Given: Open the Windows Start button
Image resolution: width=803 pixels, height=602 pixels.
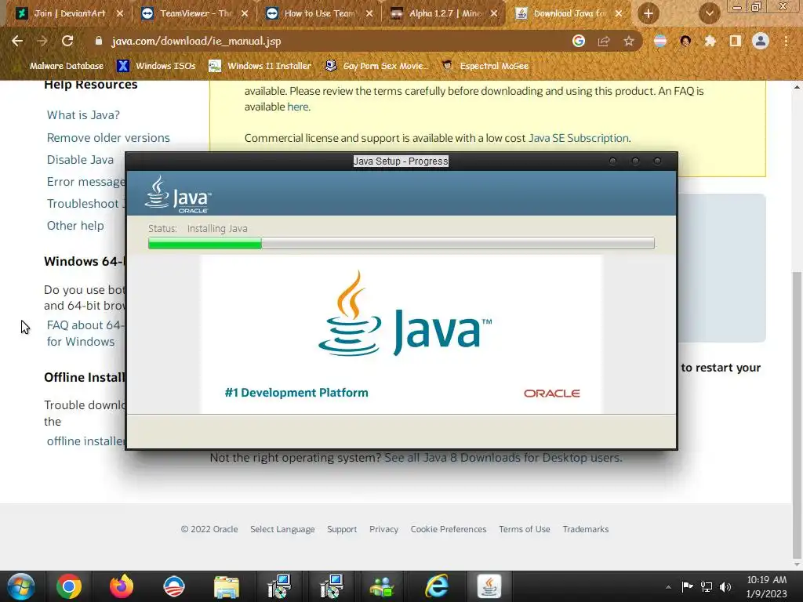Looking at the screenshot, I should tap(21, 586).
